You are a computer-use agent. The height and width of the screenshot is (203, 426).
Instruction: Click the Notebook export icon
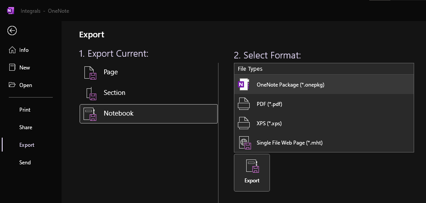(90, 114)
